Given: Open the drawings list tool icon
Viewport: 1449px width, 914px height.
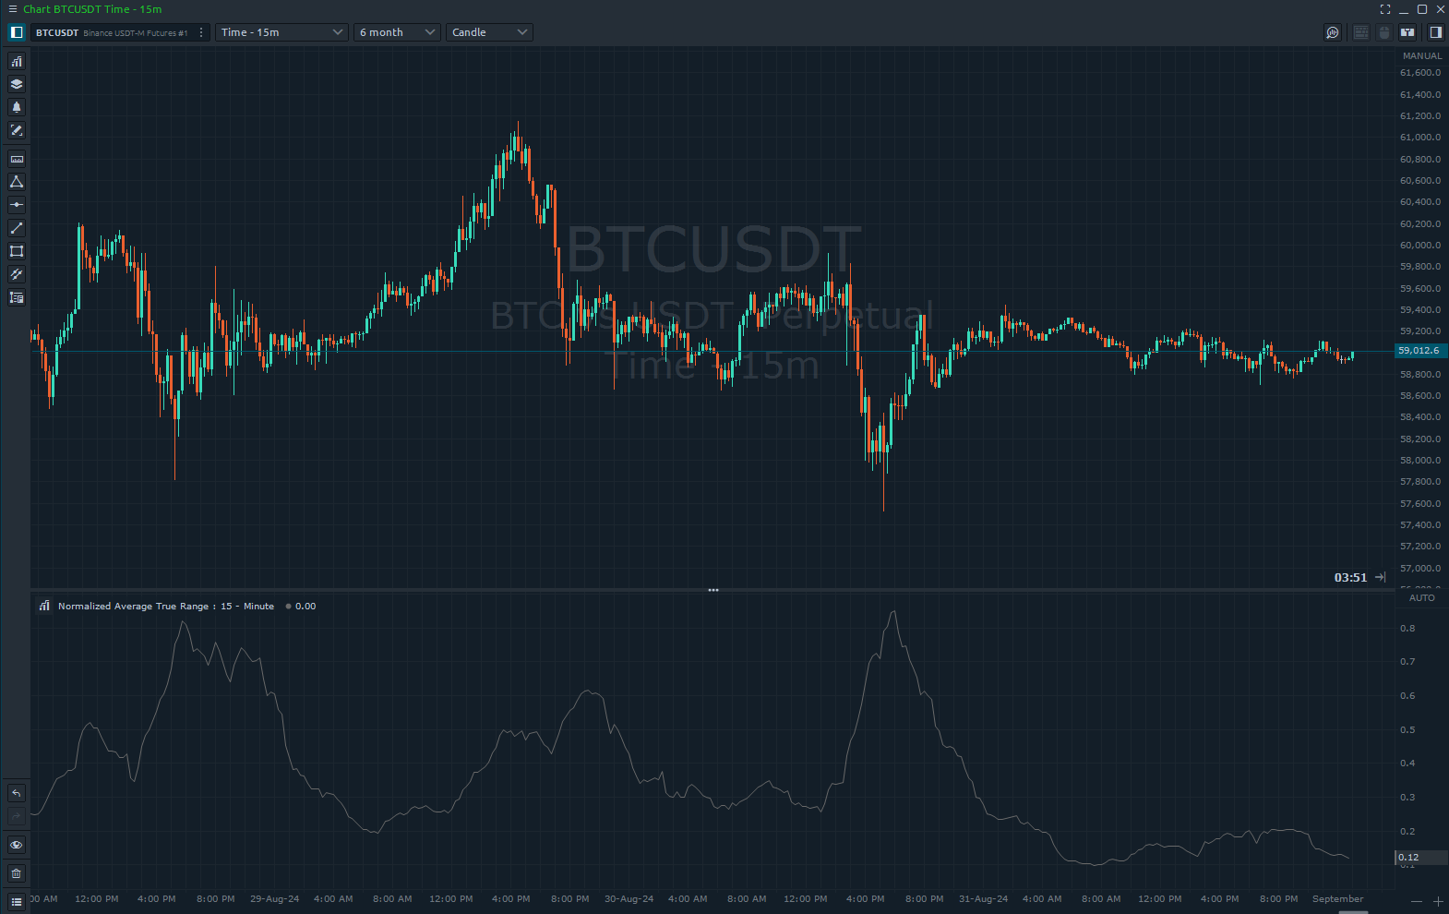Looking at the screenshot, I should point(17,297).
